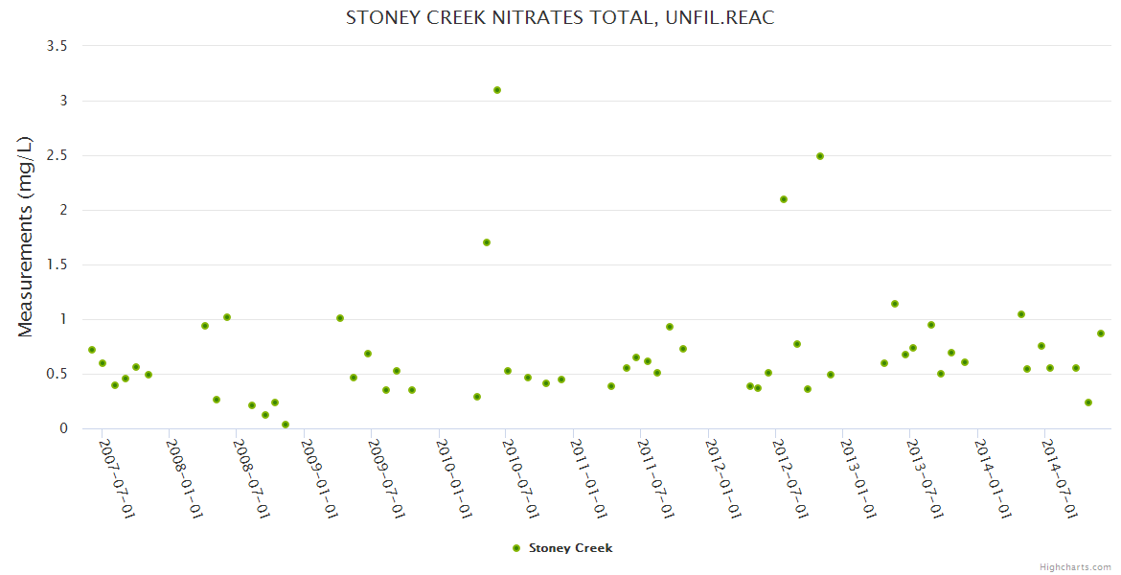Screen dimensions: 1121x575
Task: Click the 3.5 y-axis tick label
Action: (57, 46)
